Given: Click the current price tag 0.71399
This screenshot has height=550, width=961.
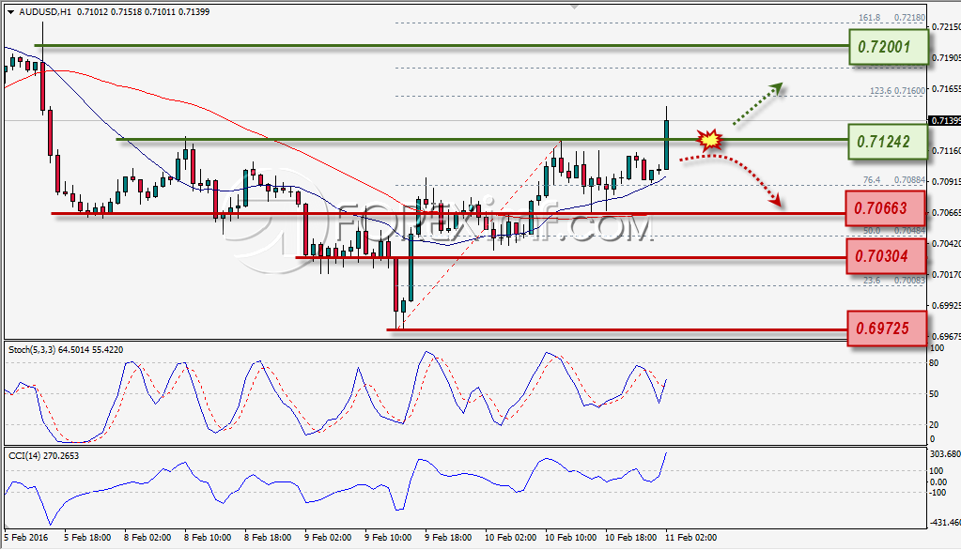Looking at the screenshot, I should tap(945, 121).
